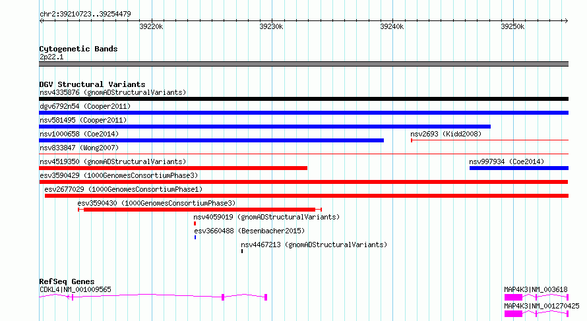Click the esv3590429 red variant bar
This screenshot has height=321, width=587.
pos(303,182)
